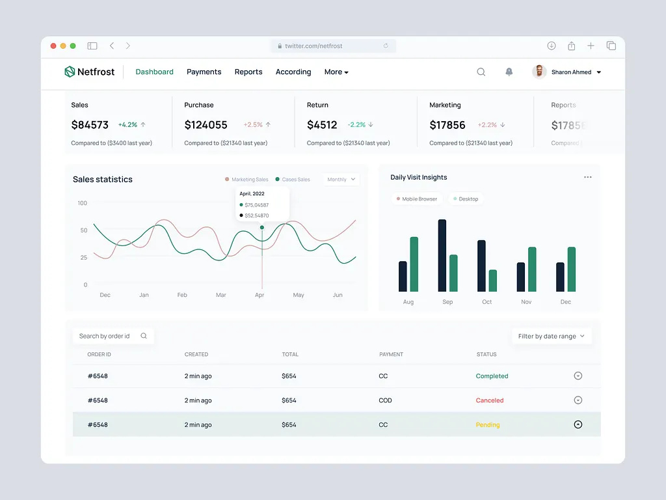Open the search magnifier in the navbar
Viewport: 666px width, 500px height.
click(481, 72)
